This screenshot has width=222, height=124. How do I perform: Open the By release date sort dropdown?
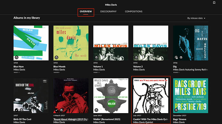click(x=196, y=18)
